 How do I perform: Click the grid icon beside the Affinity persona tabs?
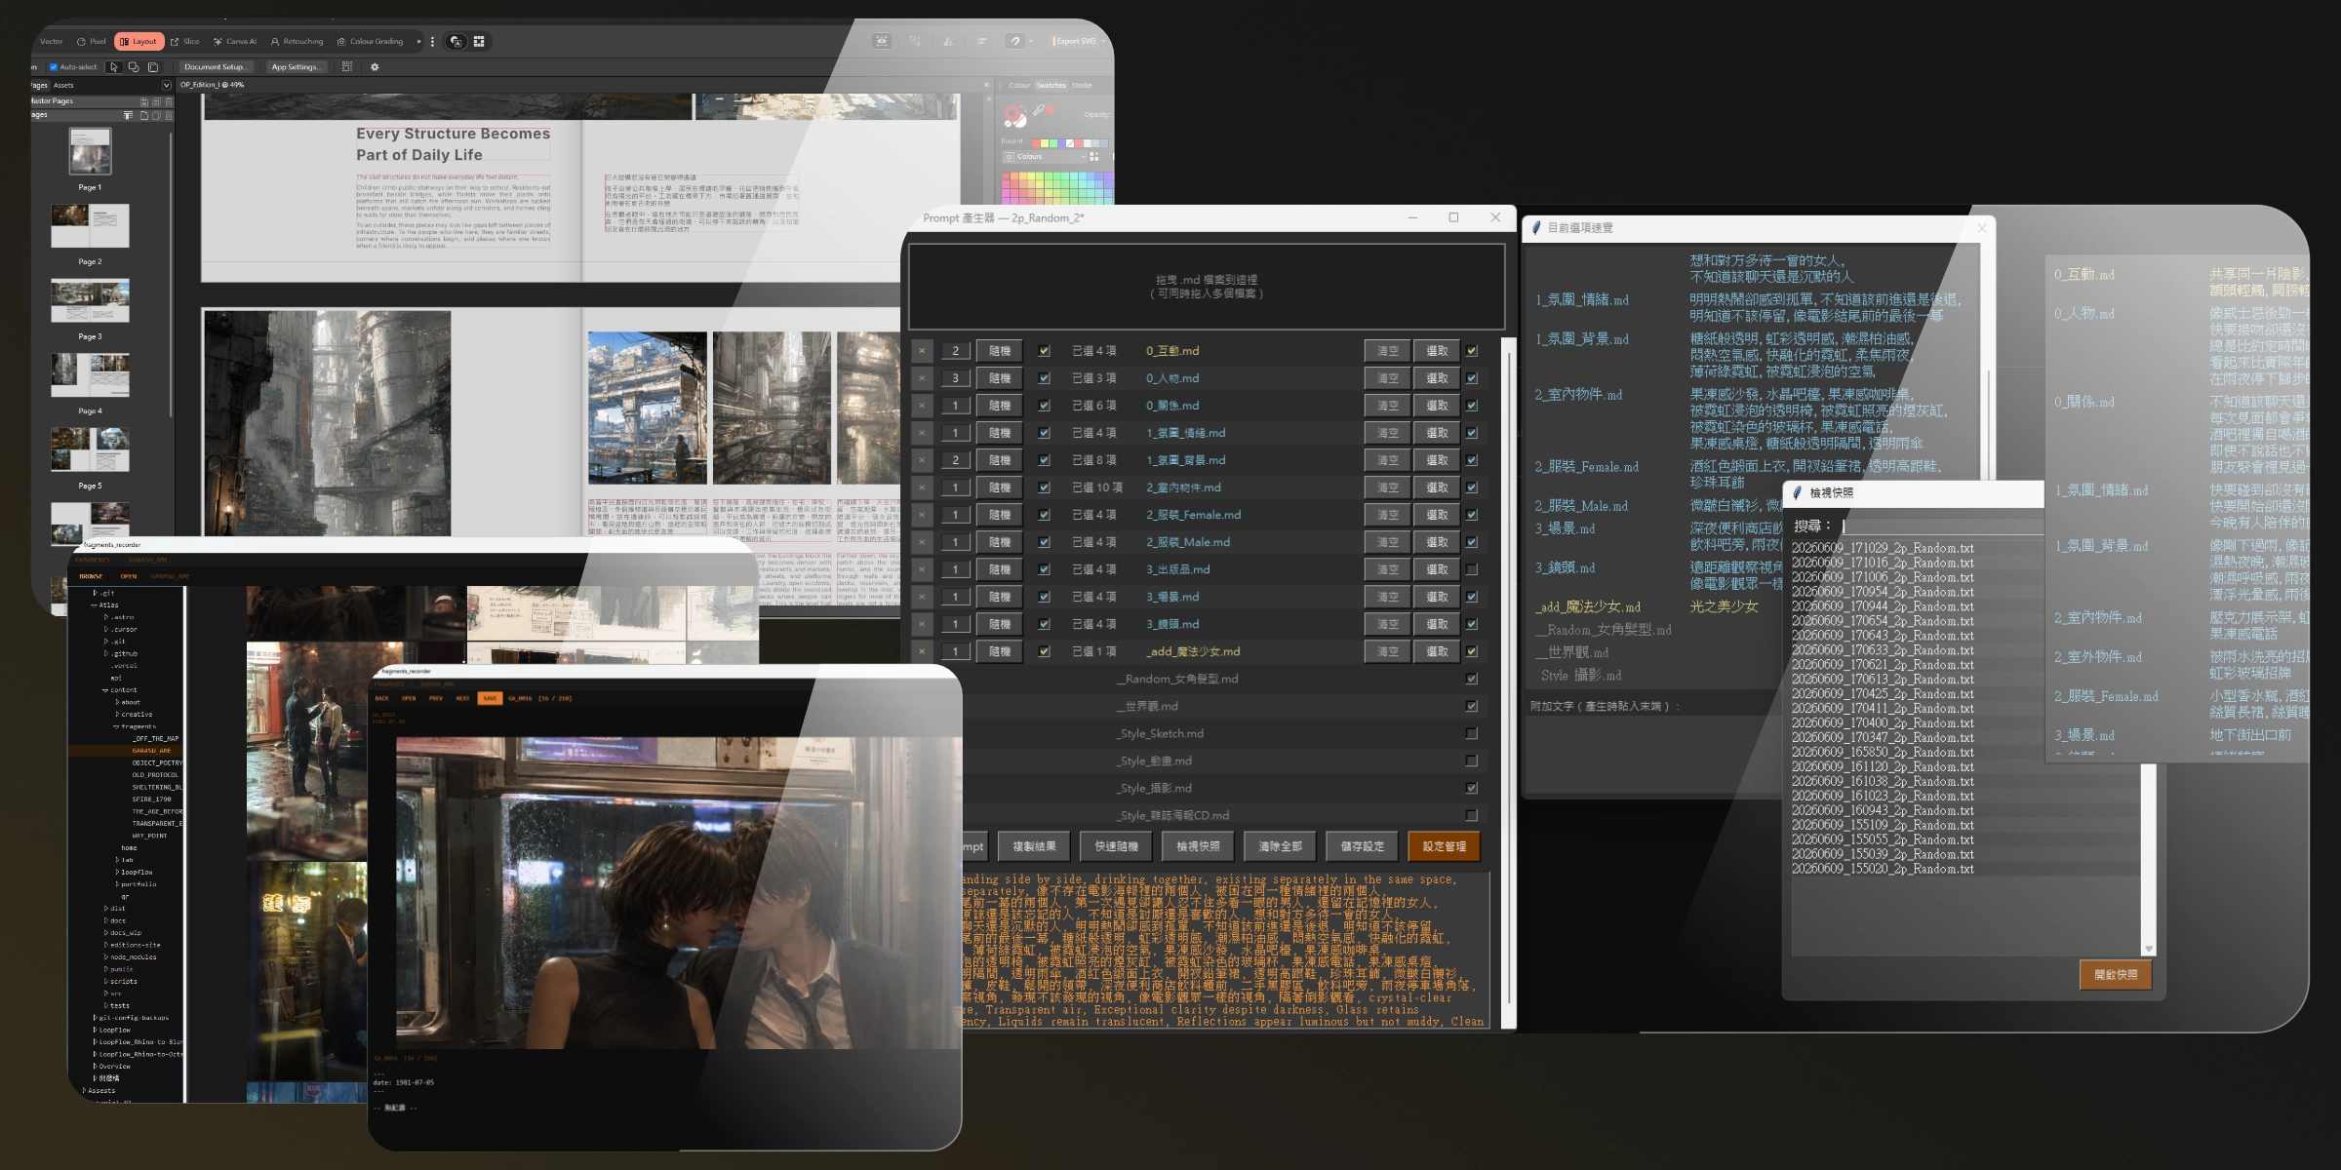pos(479,41)
